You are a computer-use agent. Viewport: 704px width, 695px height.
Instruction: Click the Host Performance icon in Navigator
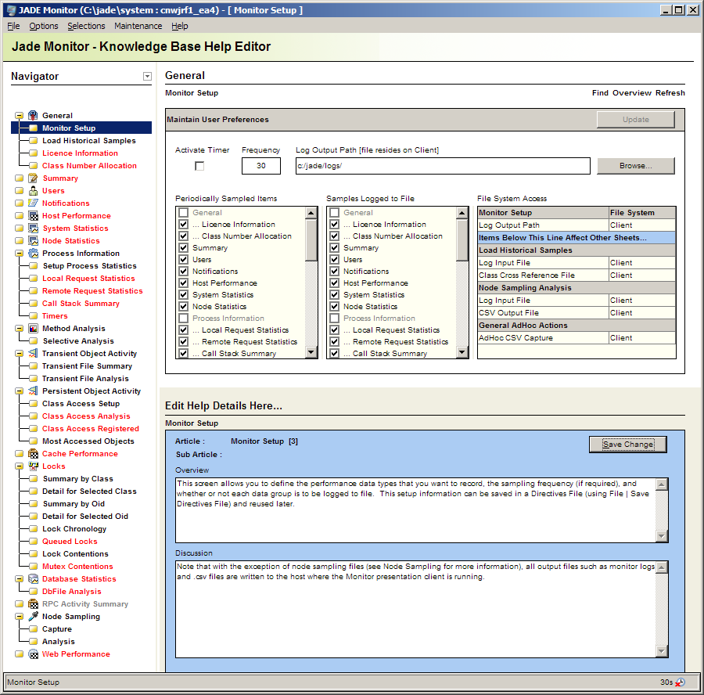point(34,216)
